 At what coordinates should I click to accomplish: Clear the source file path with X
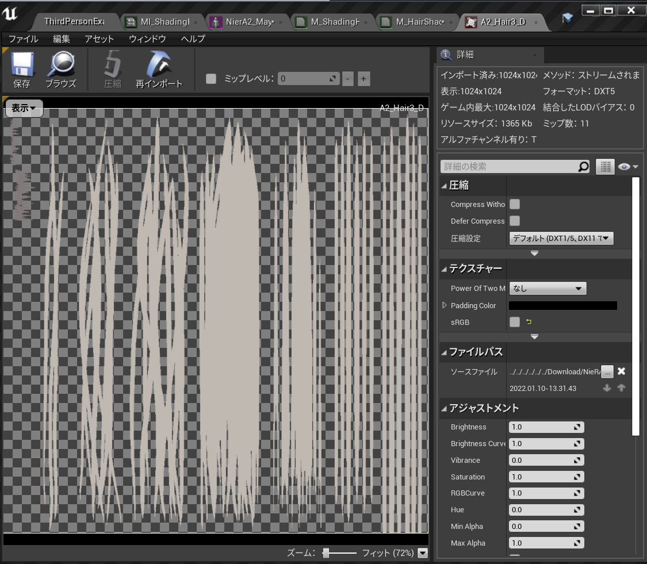622,371
